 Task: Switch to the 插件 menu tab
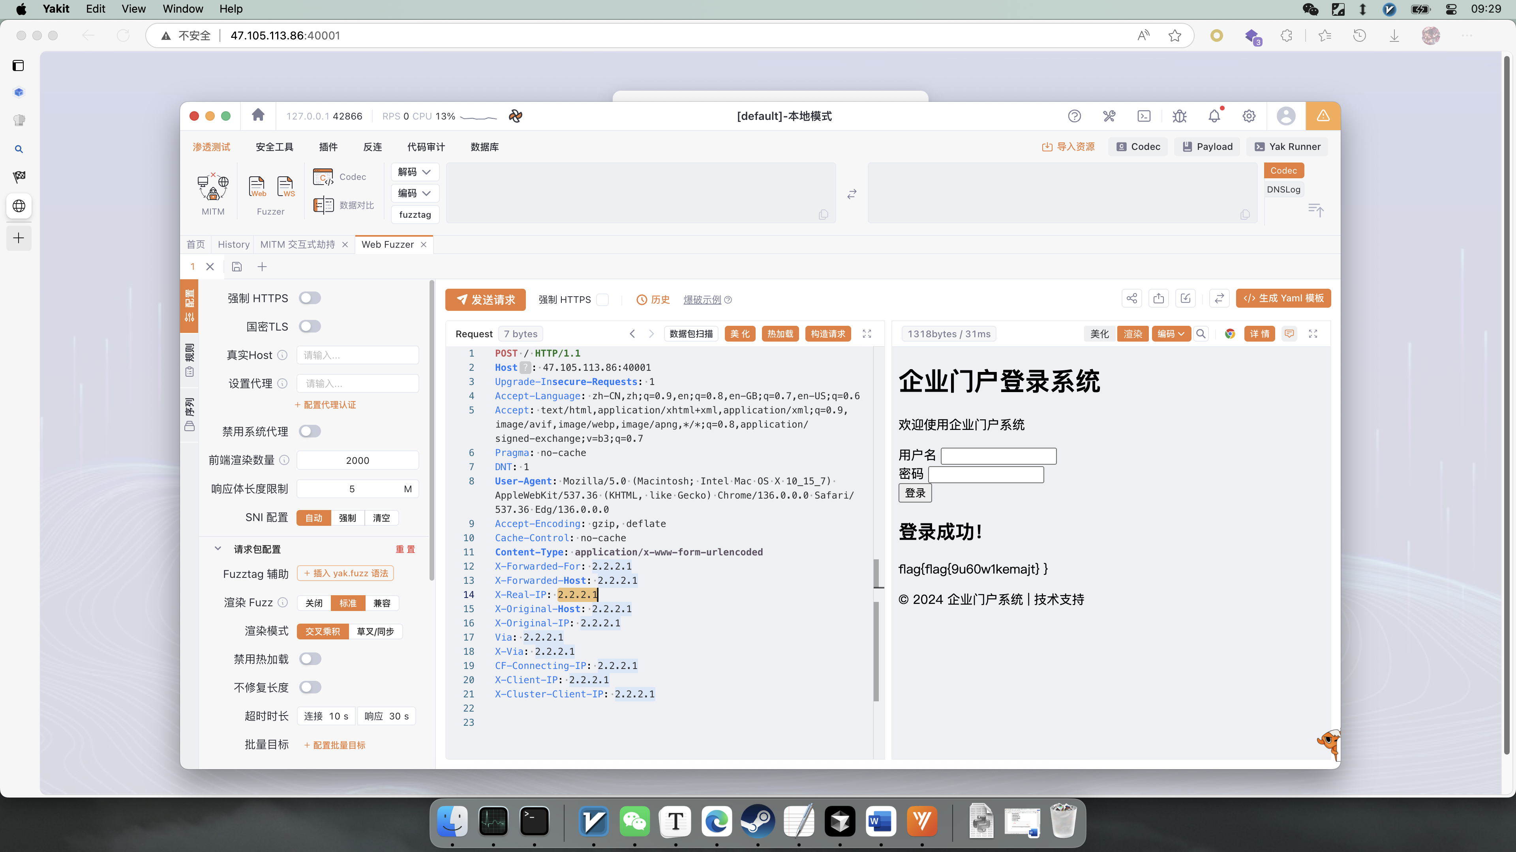328,147
